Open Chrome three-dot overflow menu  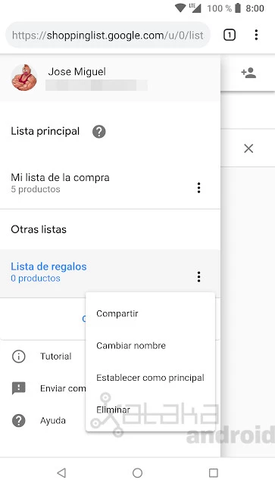[256, 35]
